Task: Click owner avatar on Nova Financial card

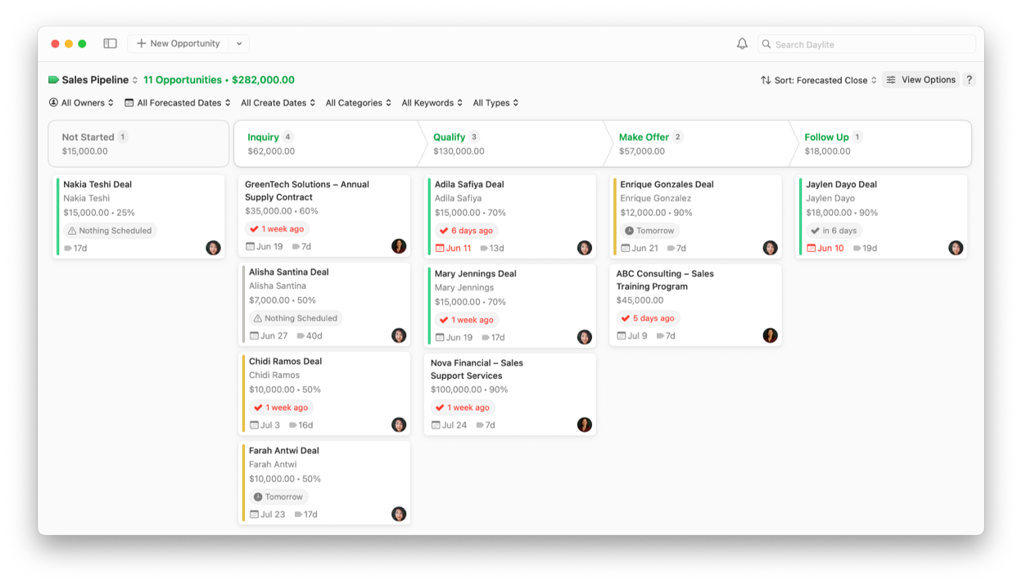Action: (x=584, y=425)
